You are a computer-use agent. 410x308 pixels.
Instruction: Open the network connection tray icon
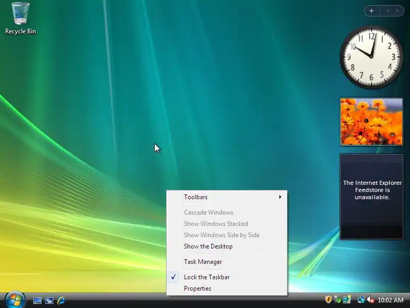tap(361, 300)
